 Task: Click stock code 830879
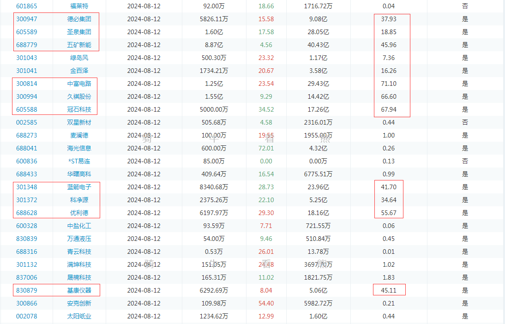(27, 290)
